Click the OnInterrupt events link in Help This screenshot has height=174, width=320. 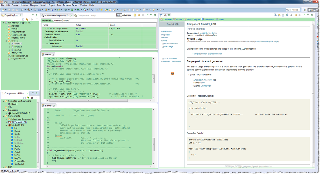click(206, 86)
